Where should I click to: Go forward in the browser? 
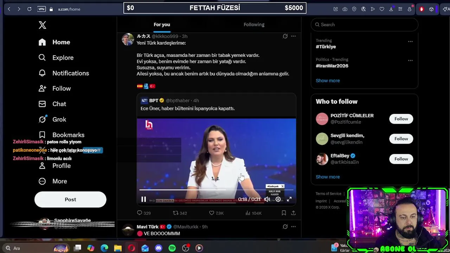19,9
